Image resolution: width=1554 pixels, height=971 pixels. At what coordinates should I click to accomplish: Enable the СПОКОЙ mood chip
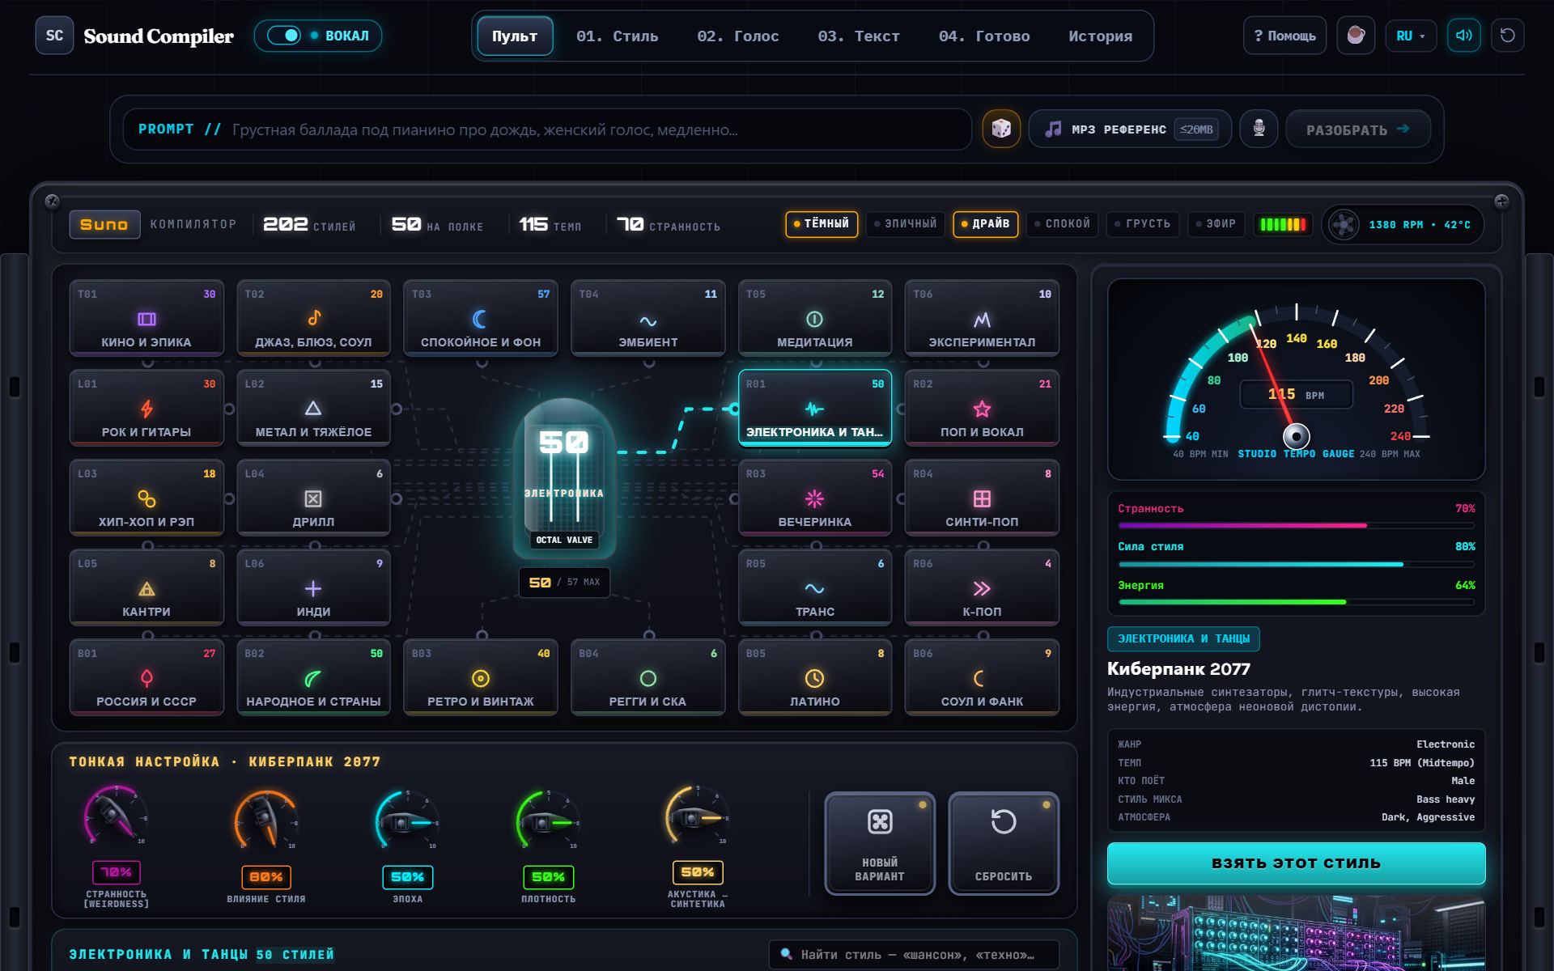point(1062,224)
